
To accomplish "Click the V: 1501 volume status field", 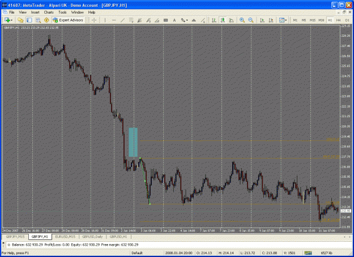I will click(290, 253).
